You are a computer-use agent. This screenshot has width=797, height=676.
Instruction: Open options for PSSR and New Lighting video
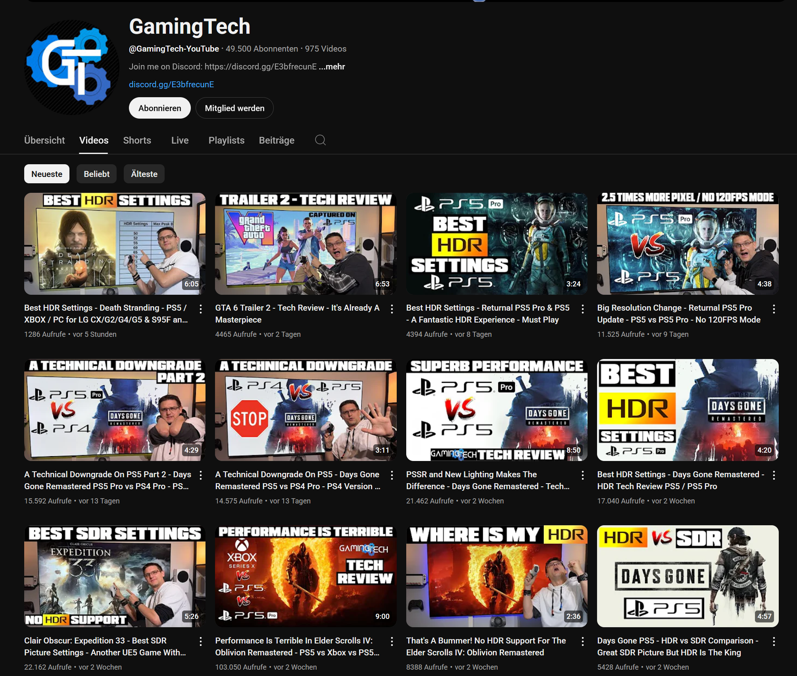582,475
